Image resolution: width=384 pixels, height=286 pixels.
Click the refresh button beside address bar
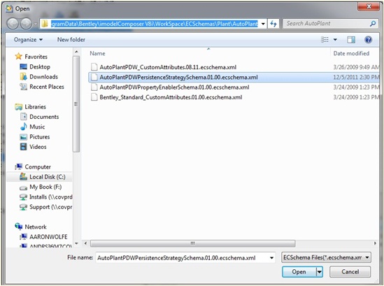pyautogui.click(x=273, y=24)
